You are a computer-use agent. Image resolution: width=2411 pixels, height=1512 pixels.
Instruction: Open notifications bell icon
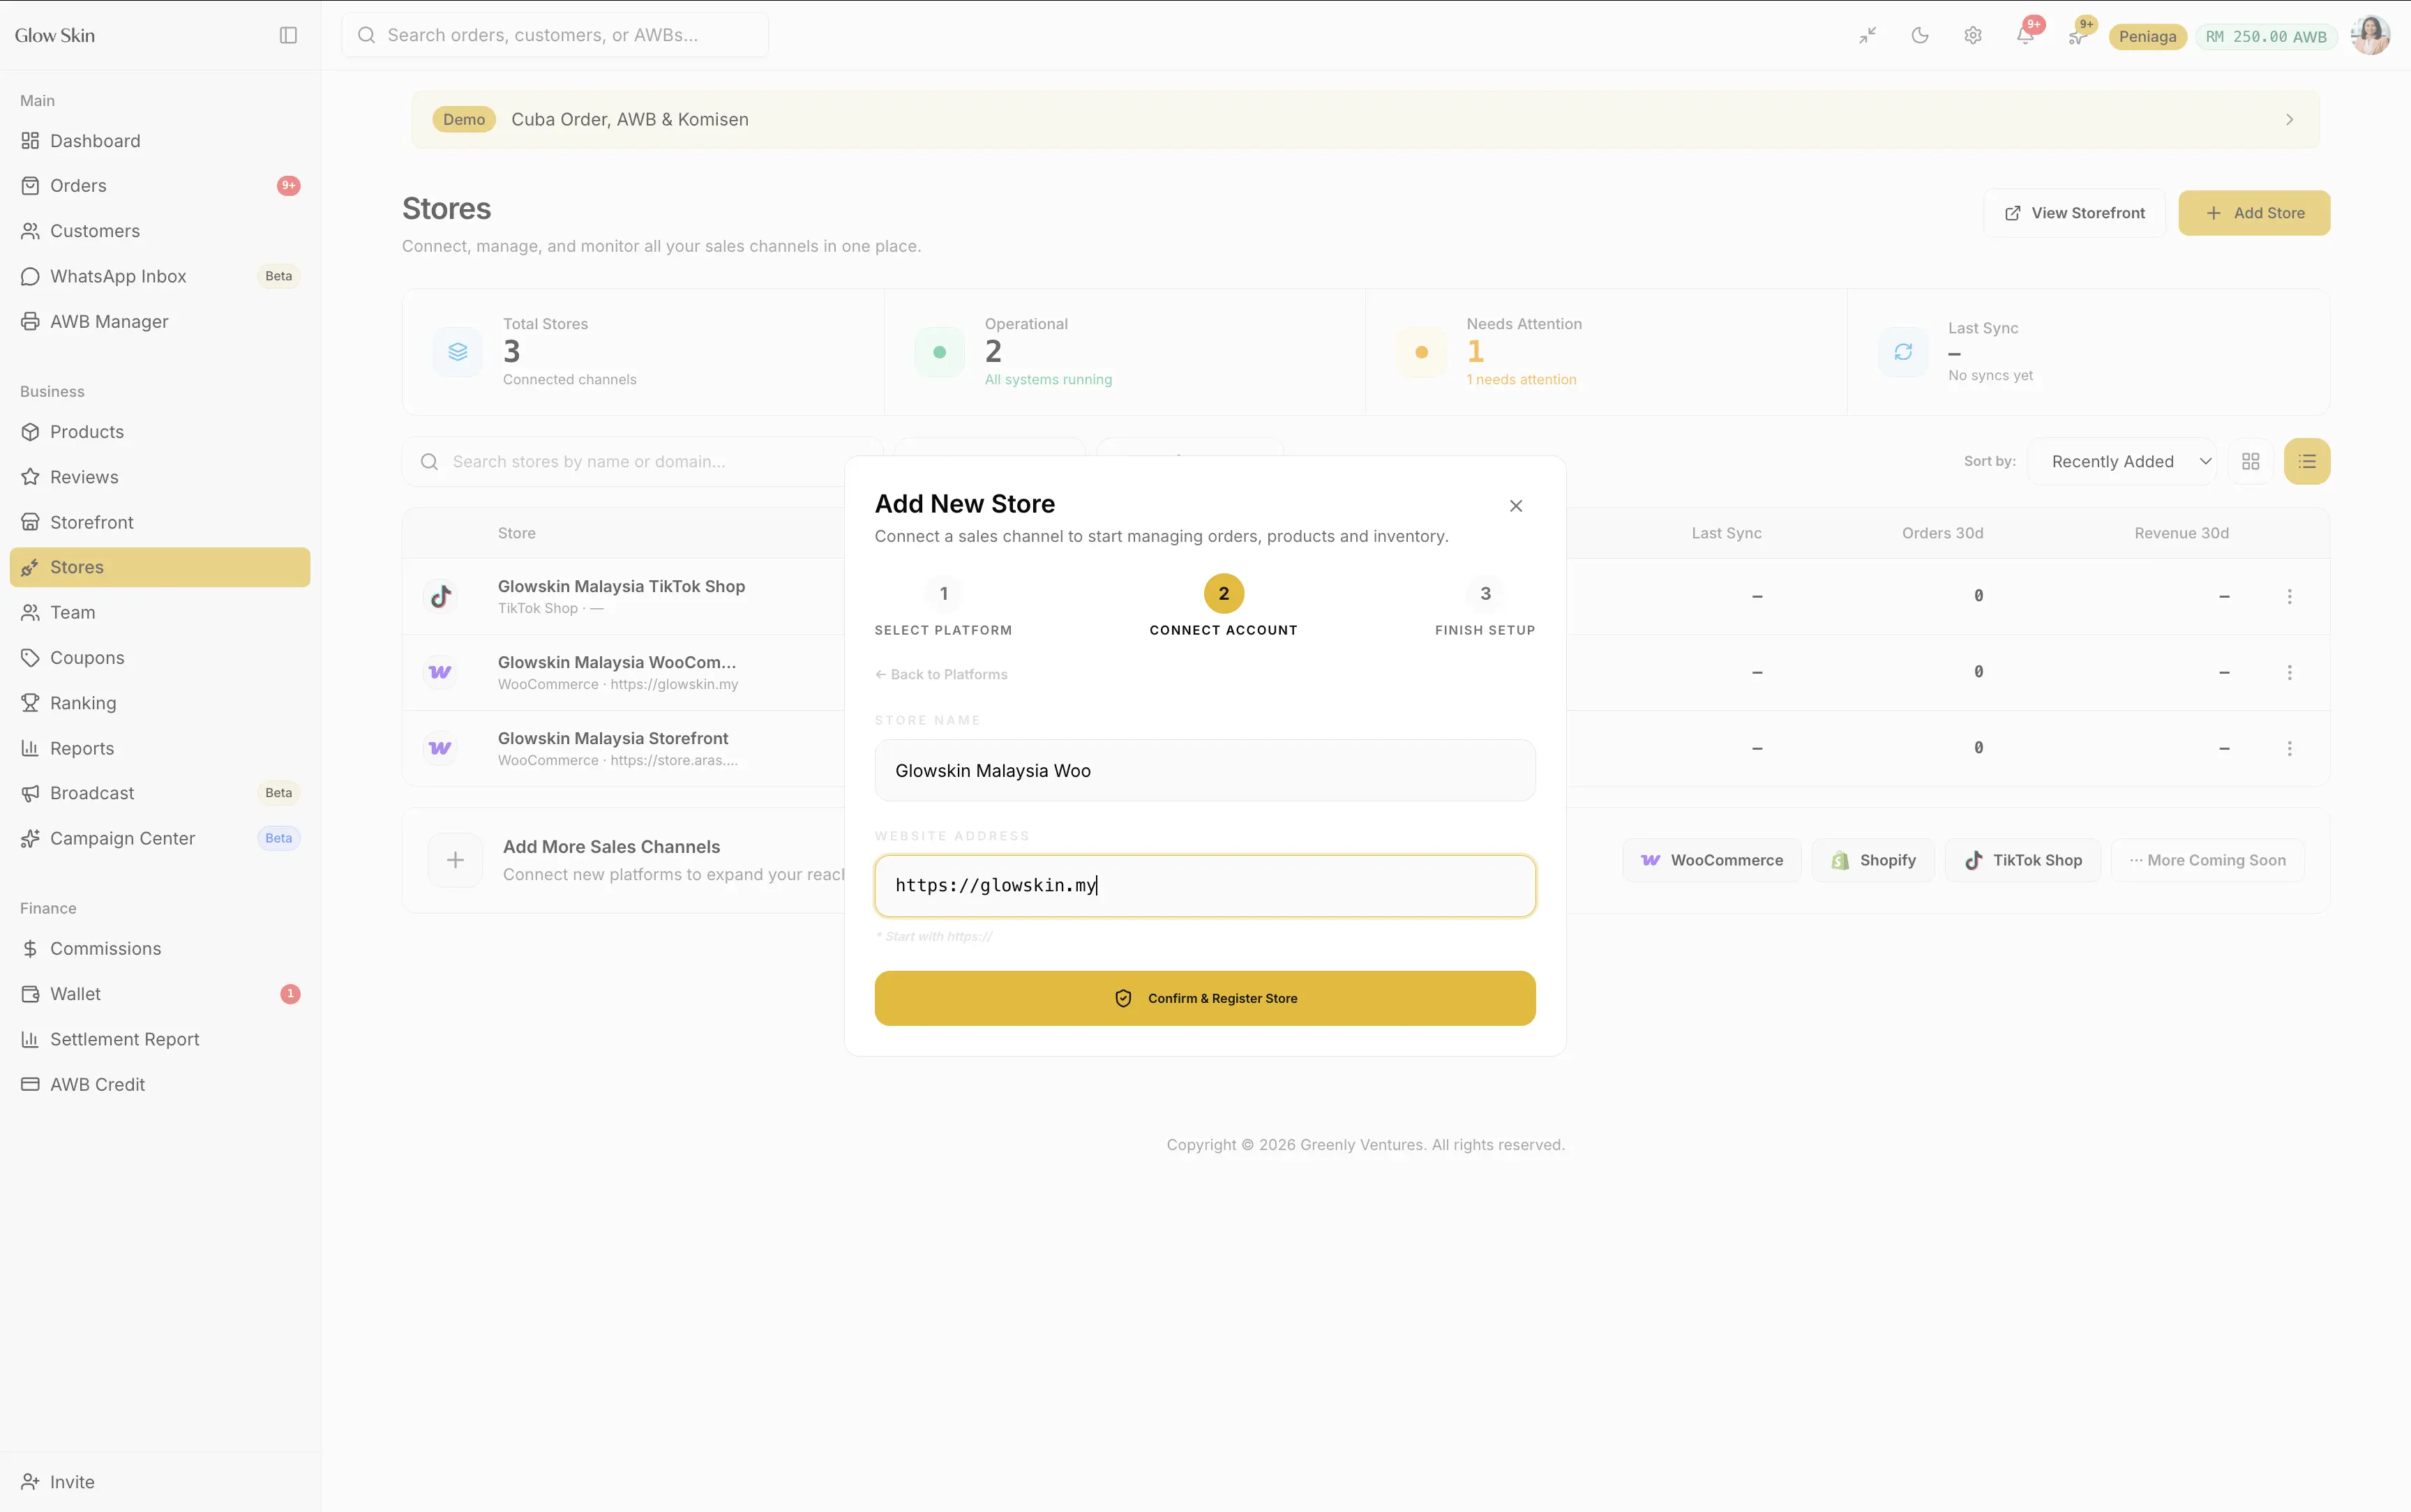[2025, 35]
